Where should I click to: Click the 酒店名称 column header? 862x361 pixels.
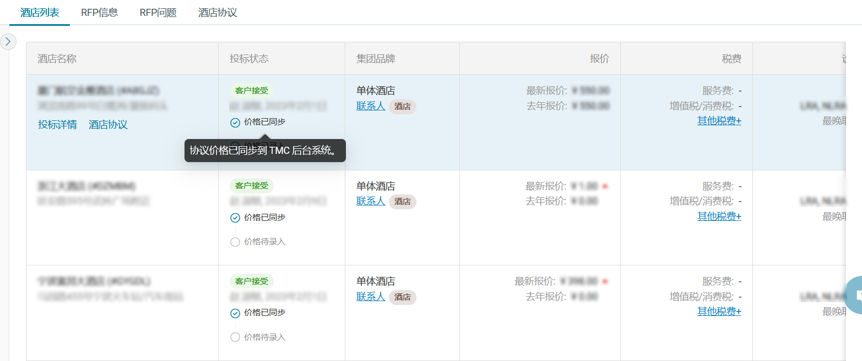[57, 59]
